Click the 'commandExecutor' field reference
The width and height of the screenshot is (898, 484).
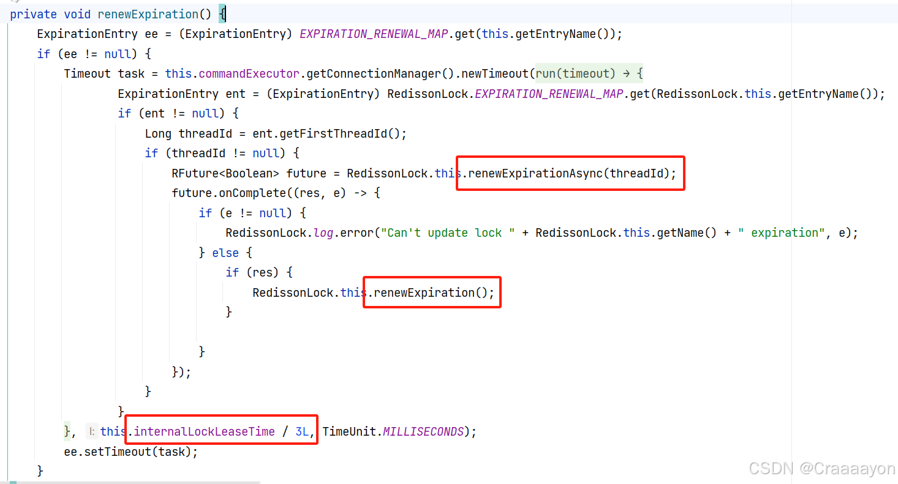(x=249, y=73)
